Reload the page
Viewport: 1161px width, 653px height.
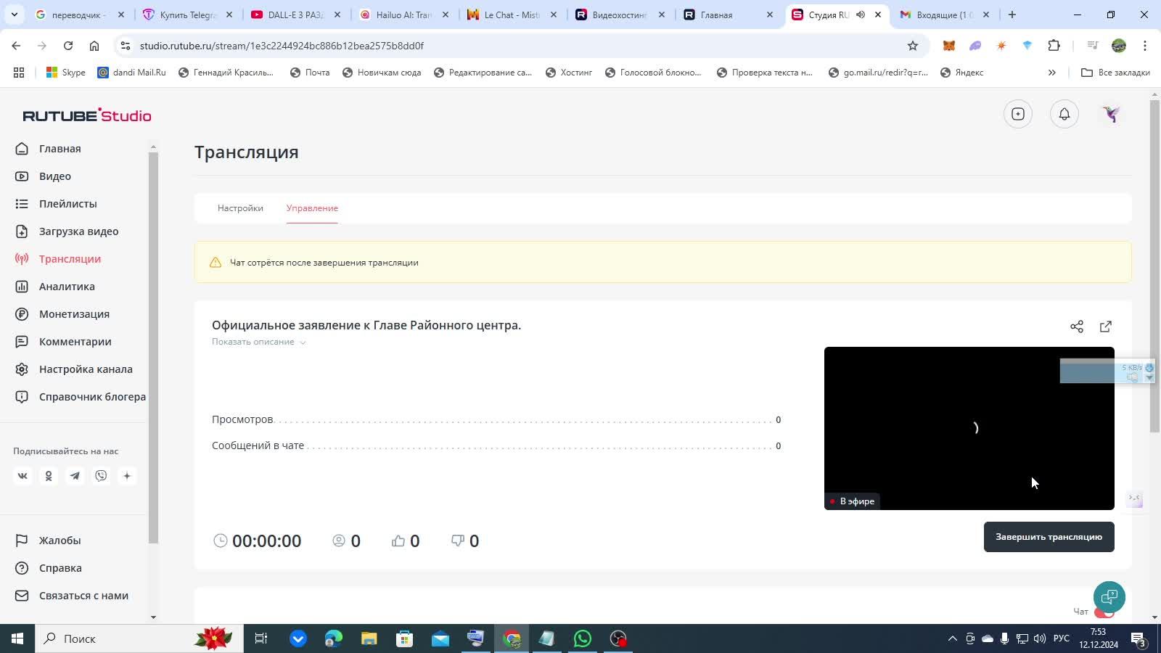pyautogui.click(x=68, y=46)
